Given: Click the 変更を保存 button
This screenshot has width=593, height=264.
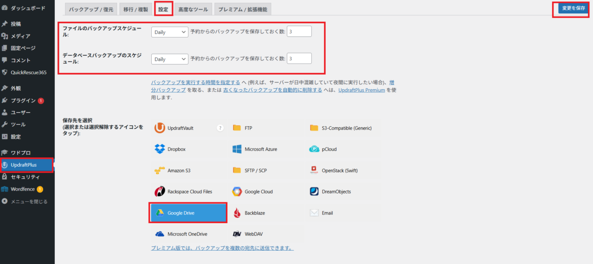Looking at the screenshot, I should coord(573,8).
